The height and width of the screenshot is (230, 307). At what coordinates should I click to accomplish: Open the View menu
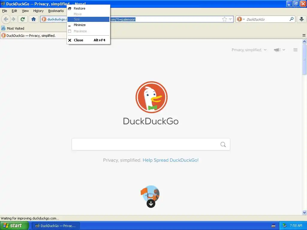(25, 11)
